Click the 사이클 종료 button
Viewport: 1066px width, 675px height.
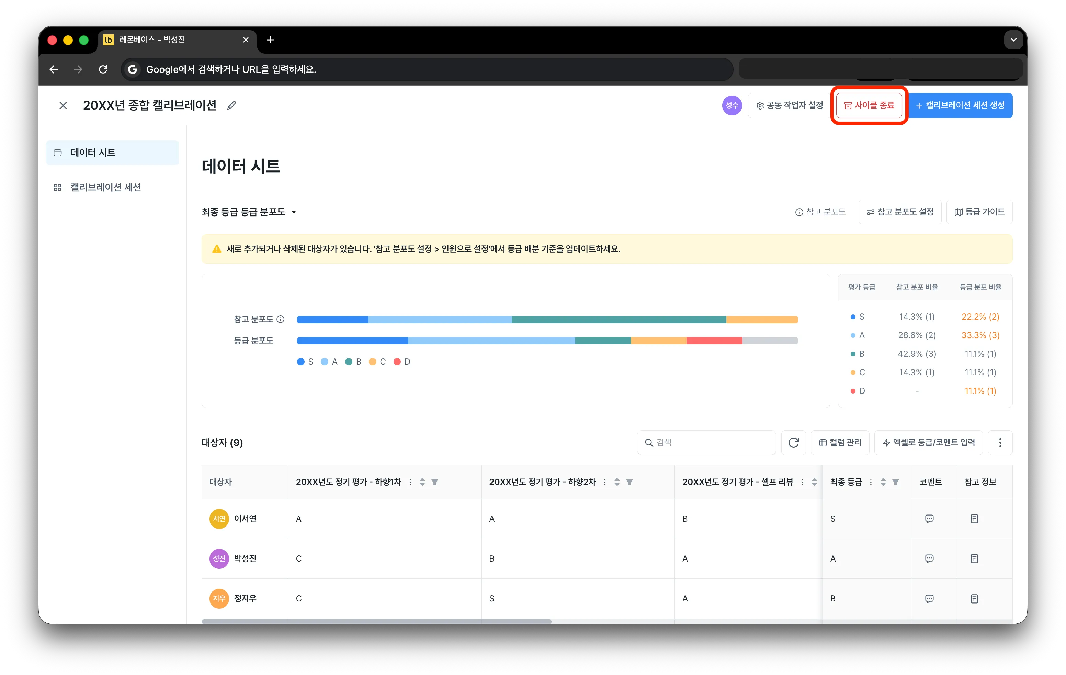[869, 106]
